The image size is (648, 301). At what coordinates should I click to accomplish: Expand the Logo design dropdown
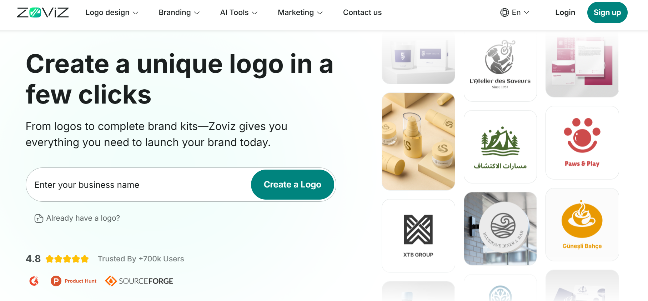click(112, 12)
